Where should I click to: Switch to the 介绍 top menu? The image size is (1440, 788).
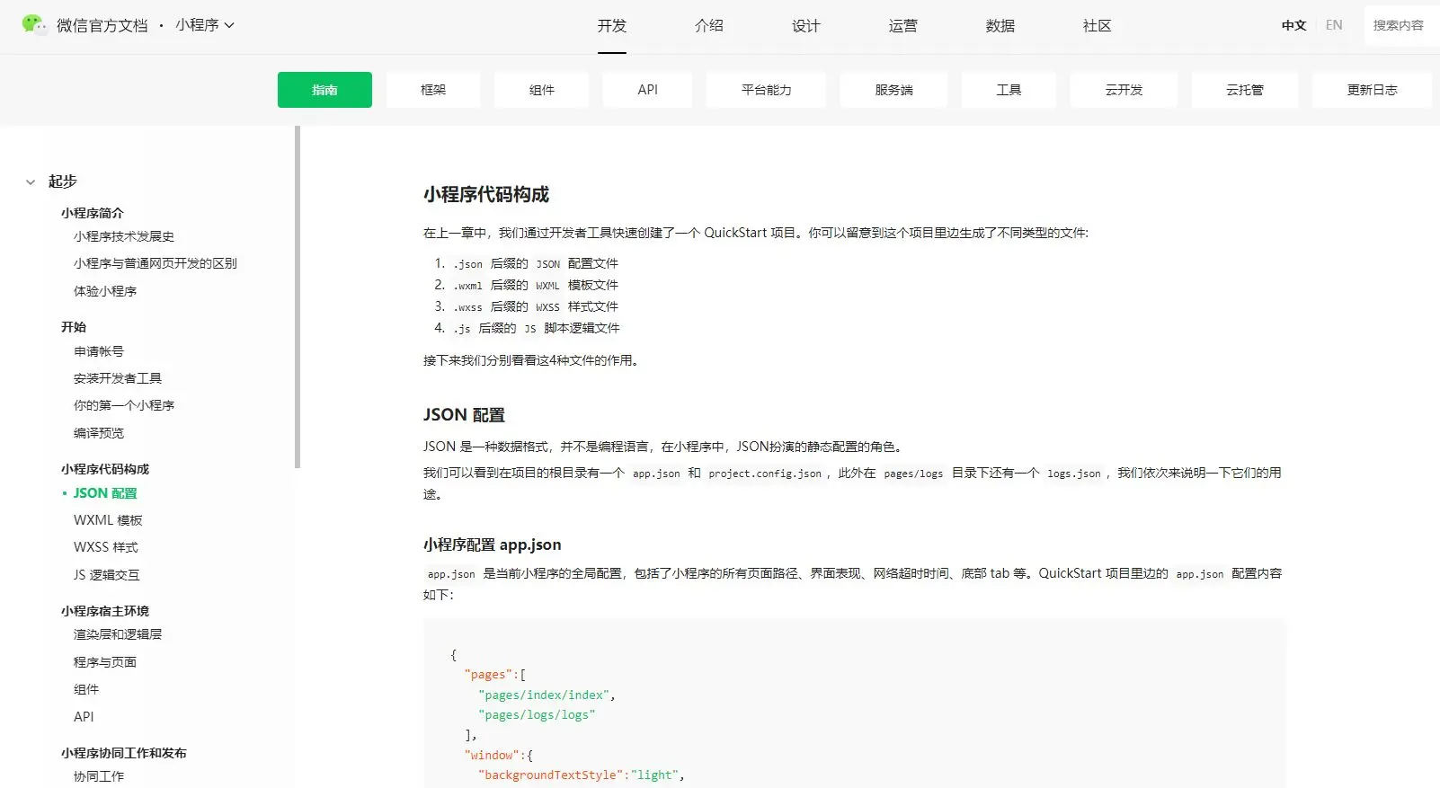(x=708, y=26)
